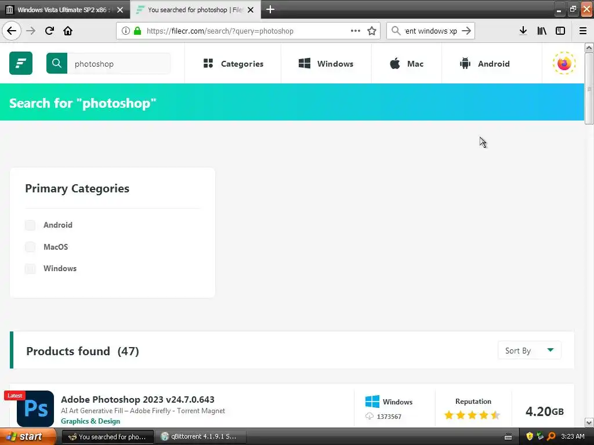
Task: Click the 'Primary Categories' heading
Action: pos(77,188)
